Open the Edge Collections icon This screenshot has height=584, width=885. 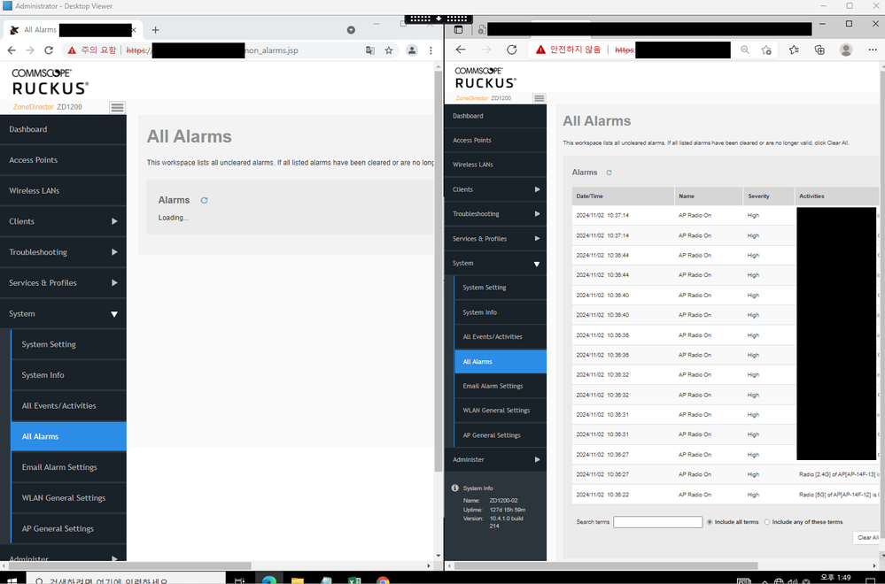coord(819,50)
